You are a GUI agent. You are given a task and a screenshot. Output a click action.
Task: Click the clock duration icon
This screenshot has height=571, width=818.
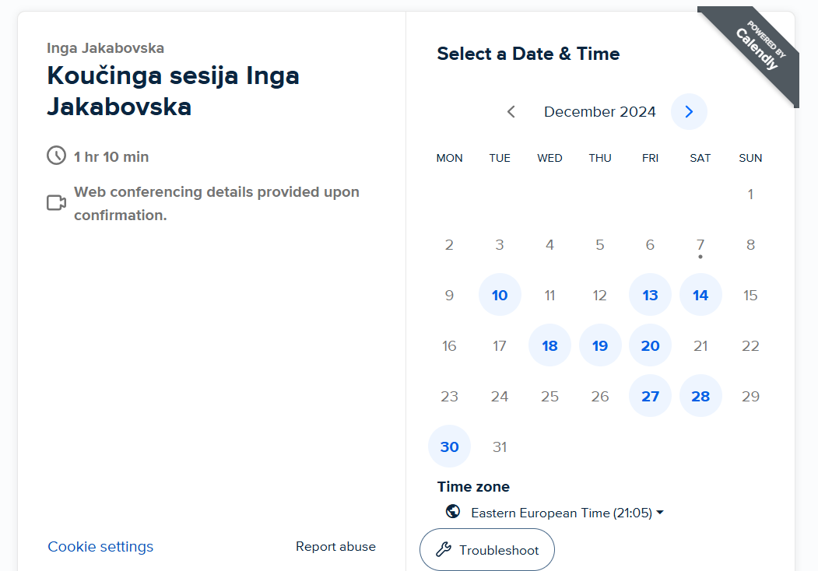pos(56,156)
